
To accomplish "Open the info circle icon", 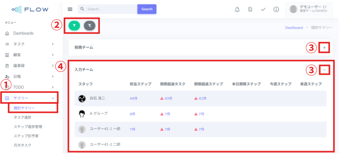I will point(276,9).
